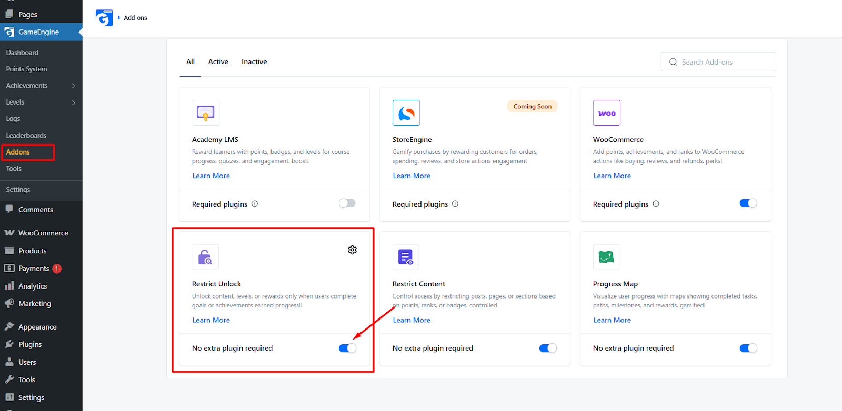Open Learn More for Progress Map
The width and height of the screenshot is (842, 411).
pyautogui.click(x=612, y=320)
